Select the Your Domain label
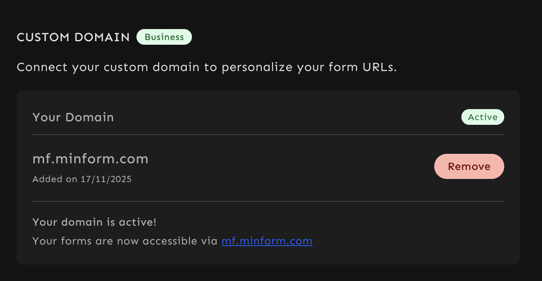Viewport: 542px width, 281px height. pyautogui.click(x=73, y=117)
